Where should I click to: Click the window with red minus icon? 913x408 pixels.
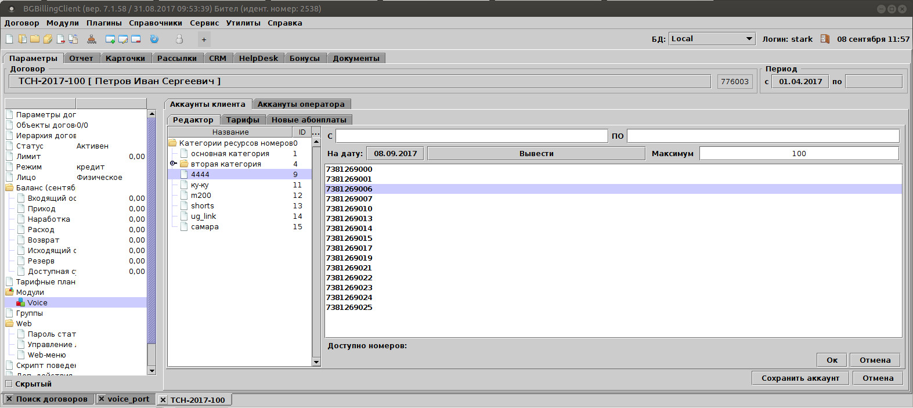click(136, 39)
